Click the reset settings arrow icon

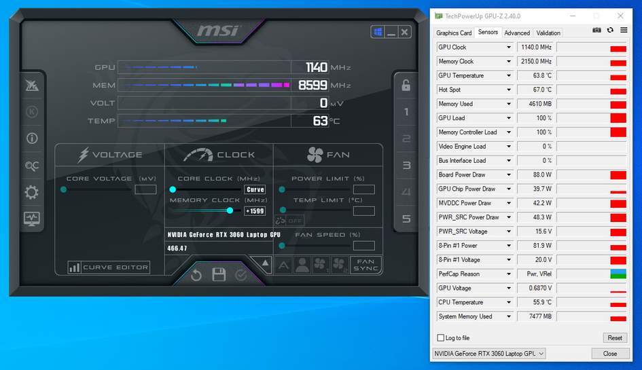(x=196, y=274)
